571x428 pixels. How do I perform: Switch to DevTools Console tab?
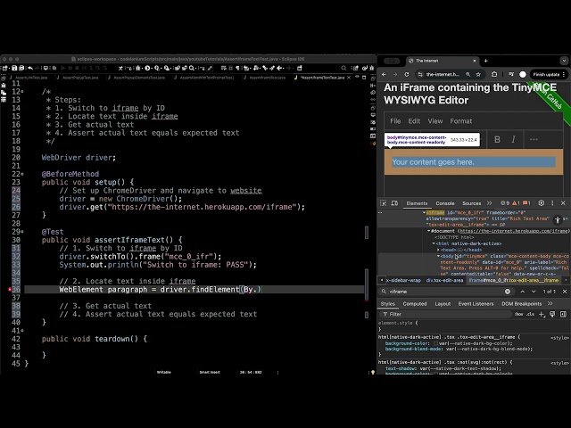tap(445, 203)
